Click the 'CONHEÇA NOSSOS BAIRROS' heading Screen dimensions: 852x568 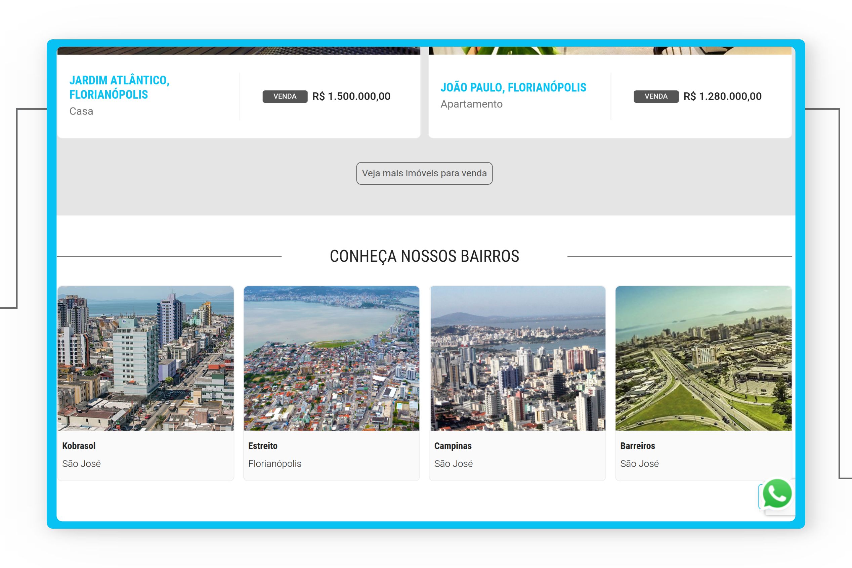424,257
